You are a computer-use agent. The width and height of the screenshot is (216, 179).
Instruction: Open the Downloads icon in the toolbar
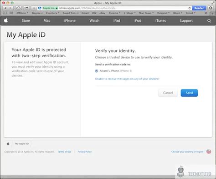point(211,8)
